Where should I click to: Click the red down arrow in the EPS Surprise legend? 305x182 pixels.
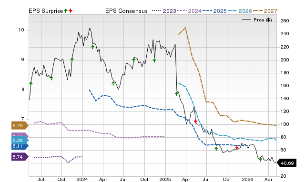point(71,10)
